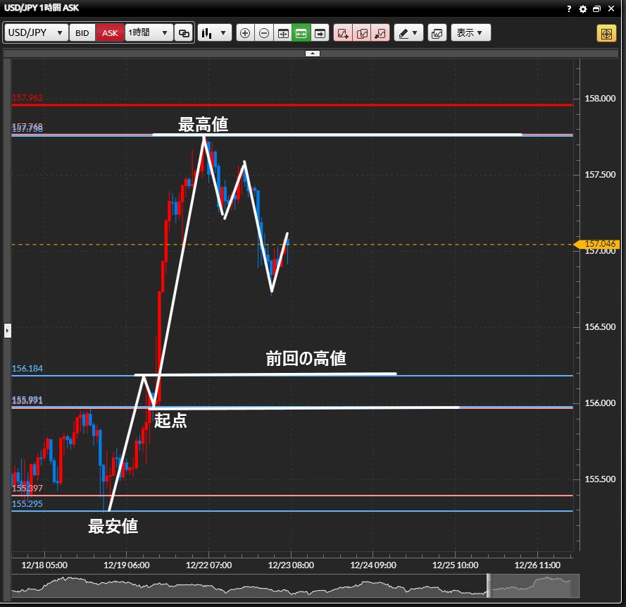Open the drawing pen tool dropdown
Image resolution: width=626 pixels, height=607 pixels.
pyautogui.click(x=408, y=33)
